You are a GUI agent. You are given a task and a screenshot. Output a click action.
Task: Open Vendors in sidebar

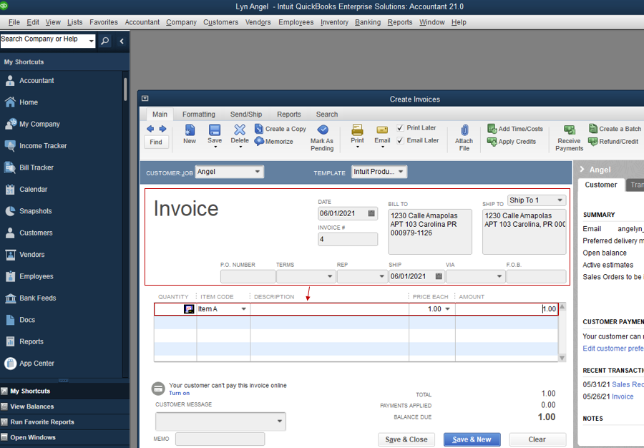24,255
